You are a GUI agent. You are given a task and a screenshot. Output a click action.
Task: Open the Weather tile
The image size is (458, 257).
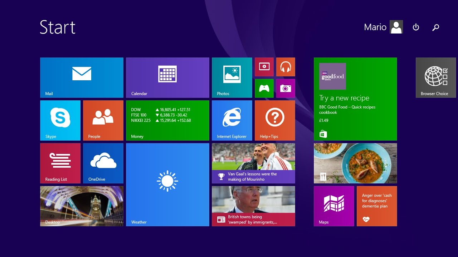click(x=167, y=185)
